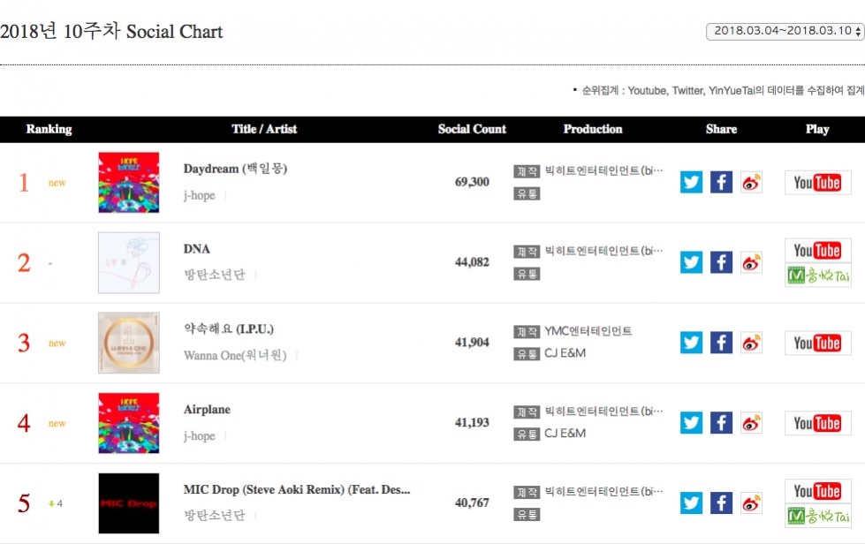Open the DNA album cover thumbnail

[x=128, y=262]
